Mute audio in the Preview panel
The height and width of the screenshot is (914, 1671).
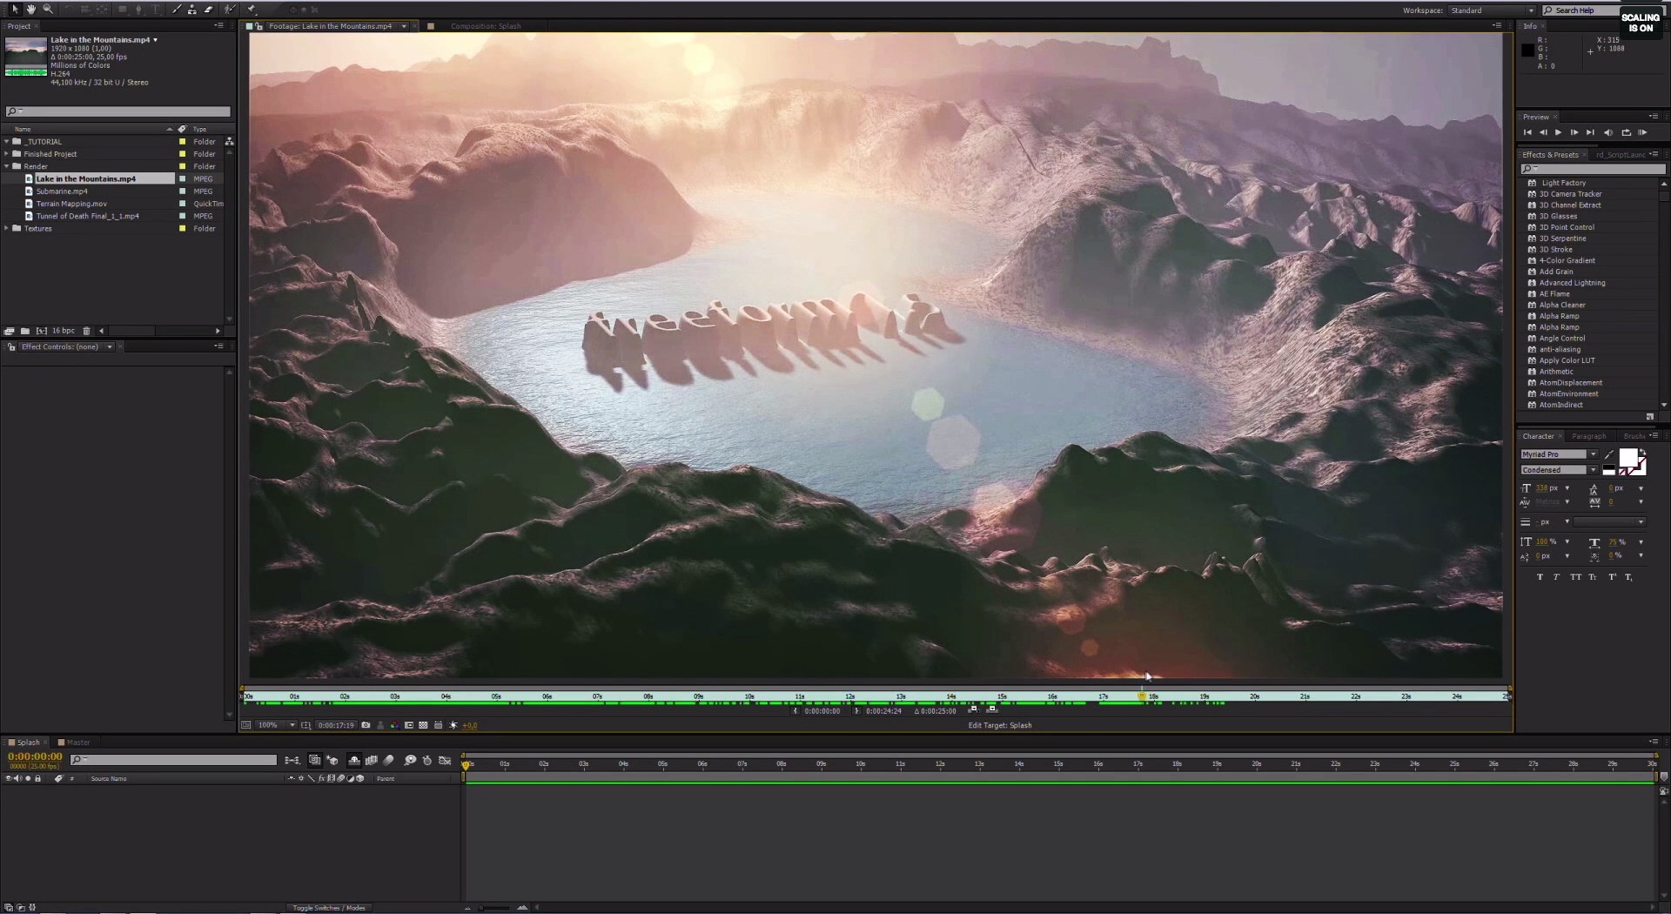[x=1608, y=132]
